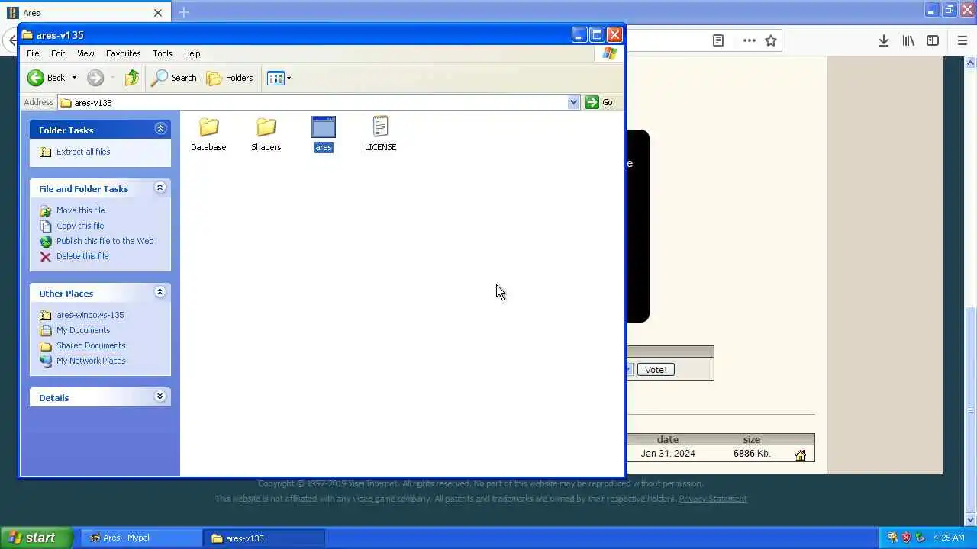The height and width of the screenshot is (549, 977).
Task: Open the Back history dropdown arrow
Action: (74, 78)
